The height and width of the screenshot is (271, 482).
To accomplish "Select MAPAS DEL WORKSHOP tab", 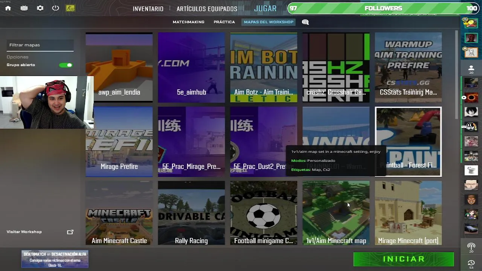I will click(268, 22).
